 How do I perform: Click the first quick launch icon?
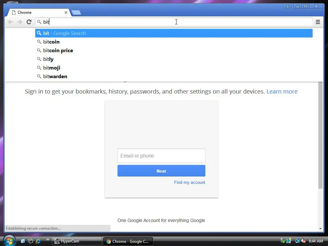pos(23,241)
